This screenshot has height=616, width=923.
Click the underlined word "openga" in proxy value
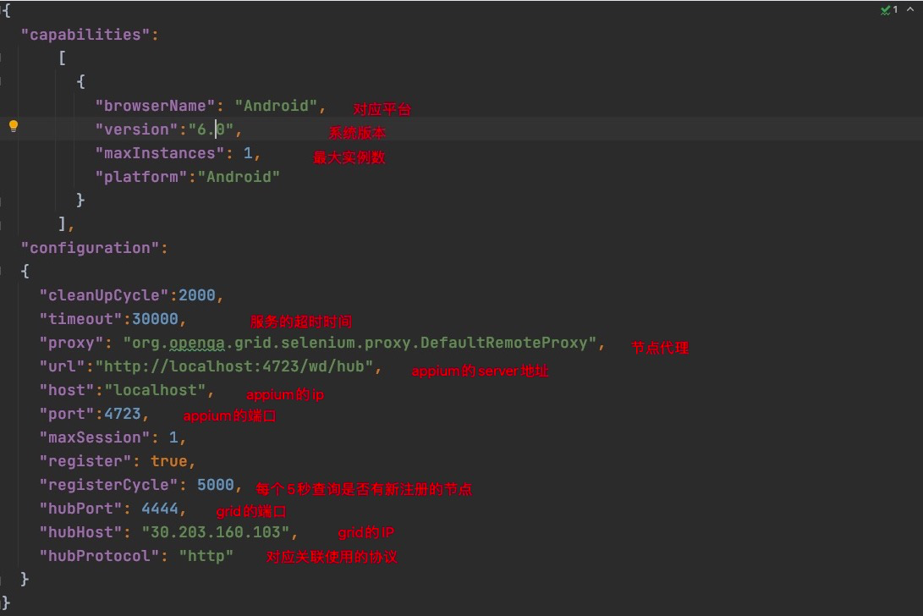click(196, 343)
